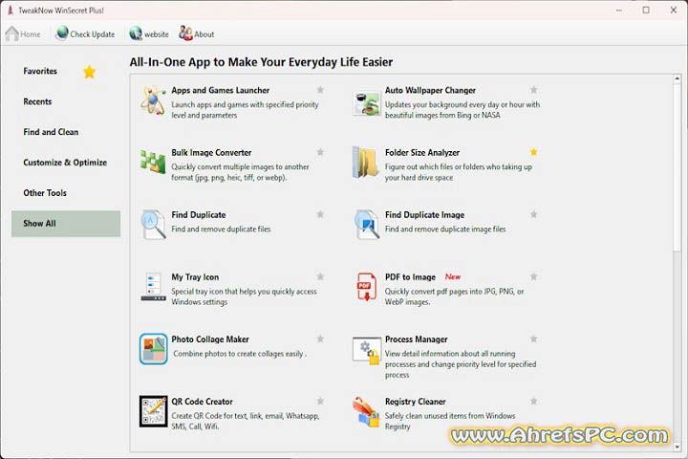The height and width of the screenshot is (459, 688).
Task: Open the Folder Size Analyzer title
Action: [x=422, y=153]
